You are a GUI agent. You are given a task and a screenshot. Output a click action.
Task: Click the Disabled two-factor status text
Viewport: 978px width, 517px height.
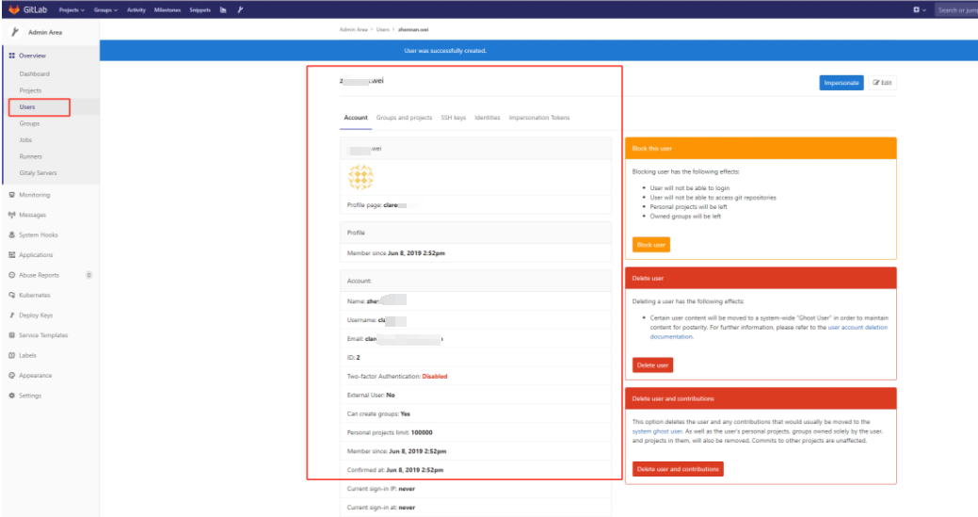point(435,376)
